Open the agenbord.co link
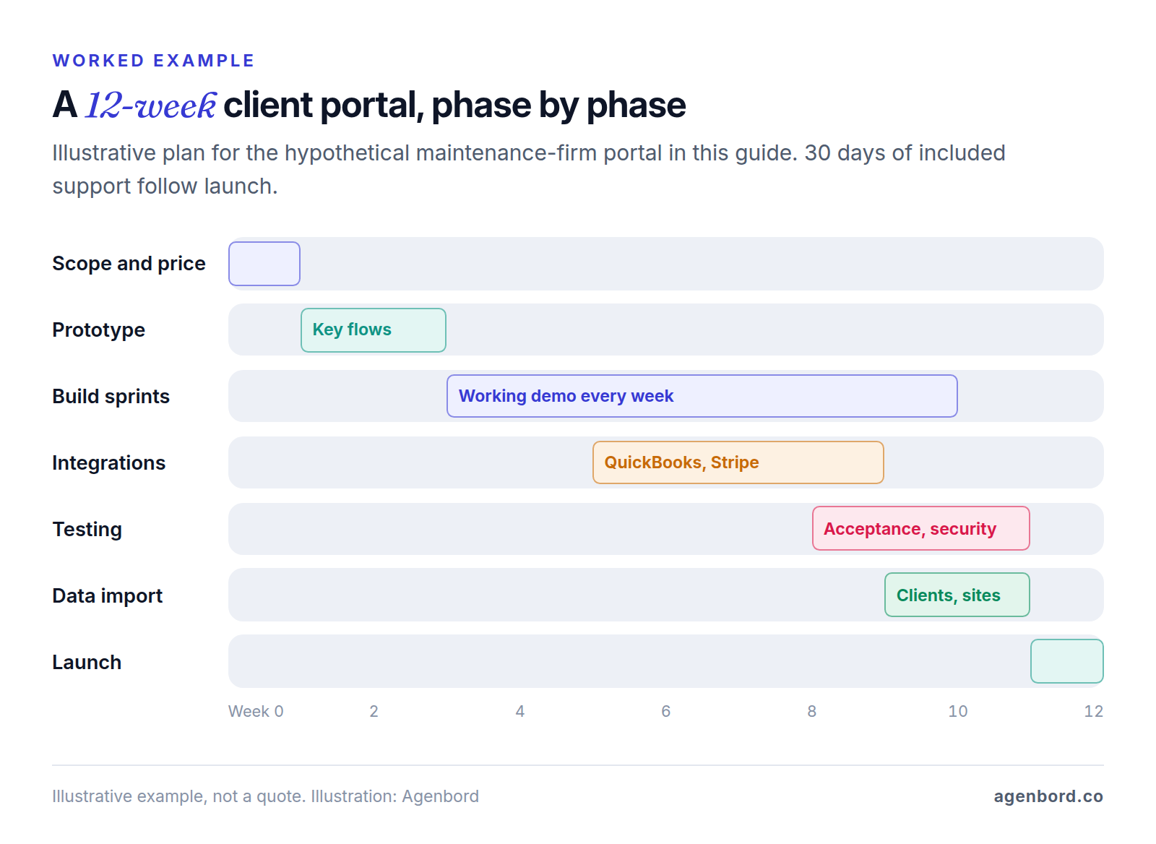Image resolution: width=1156 pixels, height=844 pixels. click(x=1048, y=796)
